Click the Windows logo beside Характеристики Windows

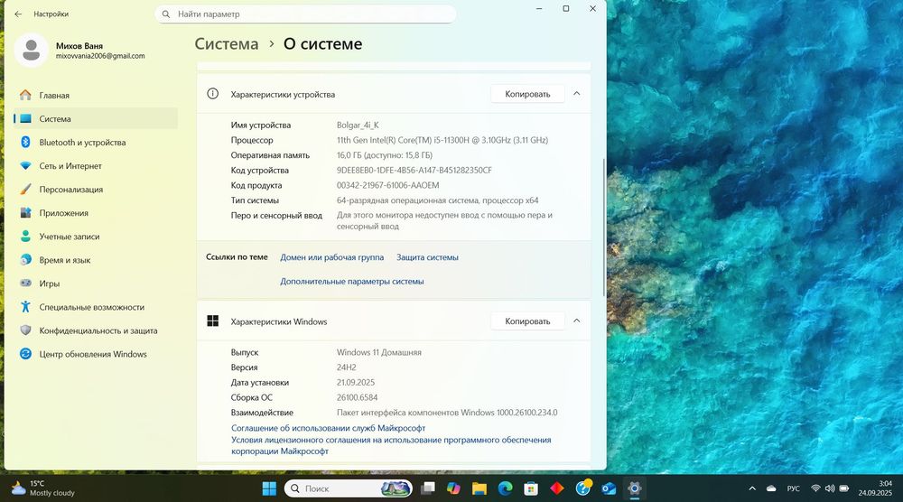click(x=212, y=321)
